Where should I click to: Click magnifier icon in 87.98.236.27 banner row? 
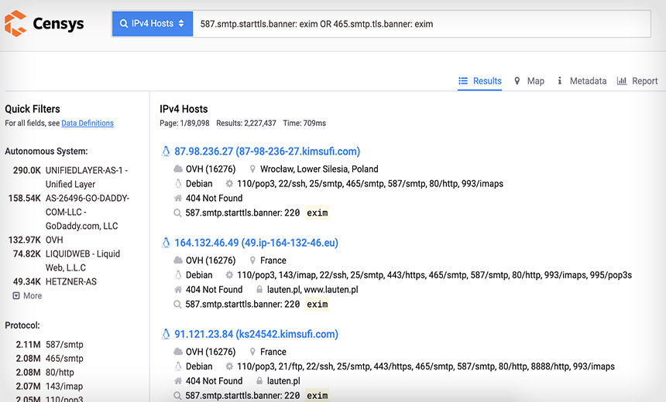click(177, 213)
